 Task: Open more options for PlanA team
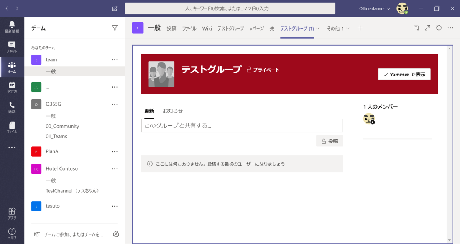[115, 151]
